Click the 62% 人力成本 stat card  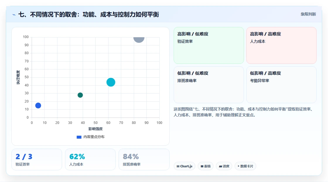coord(90,159)
